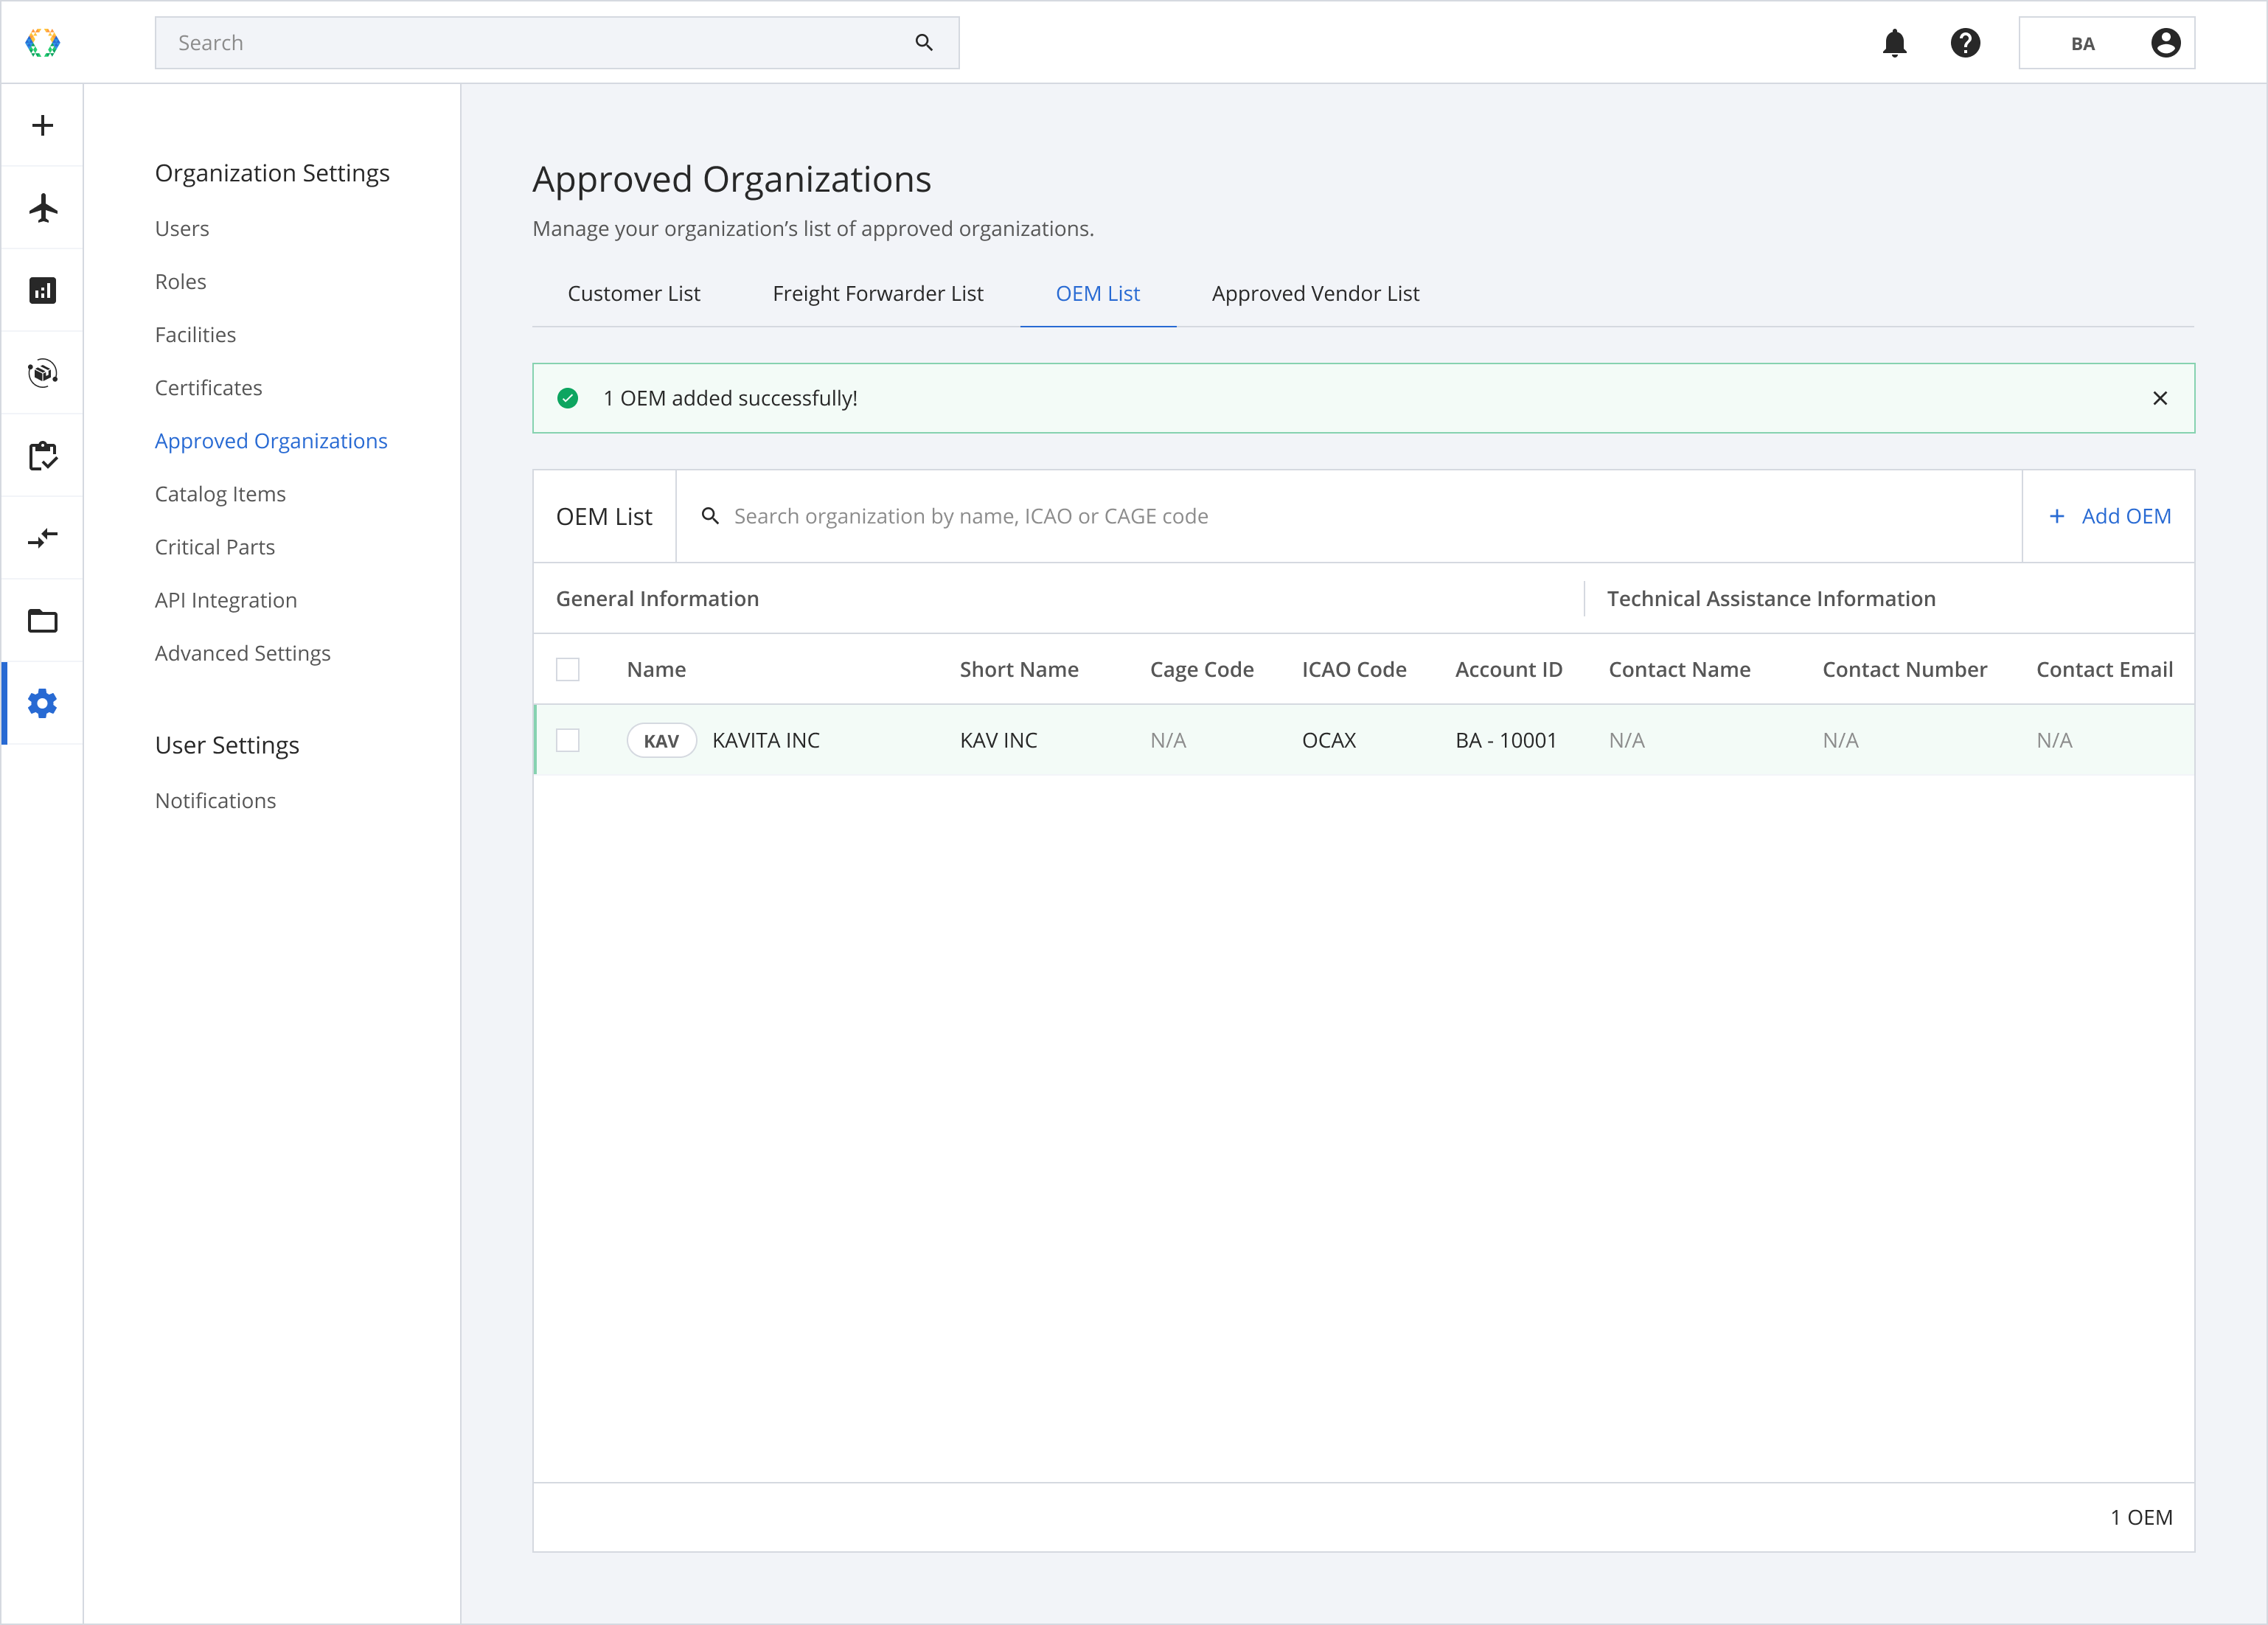The width and height of the screenshot is (2268, 1625).
Task: Click the ICAO Code column header
Action: point(1354,669)
